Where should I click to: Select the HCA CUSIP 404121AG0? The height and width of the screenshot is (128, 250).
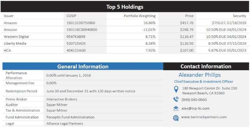point(76,50)
